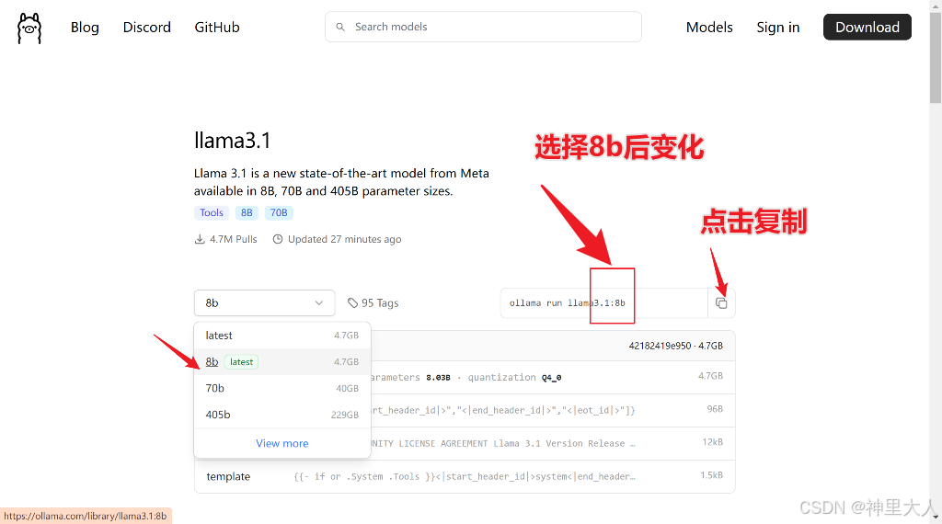Open the Discord link

click(146, 27)
